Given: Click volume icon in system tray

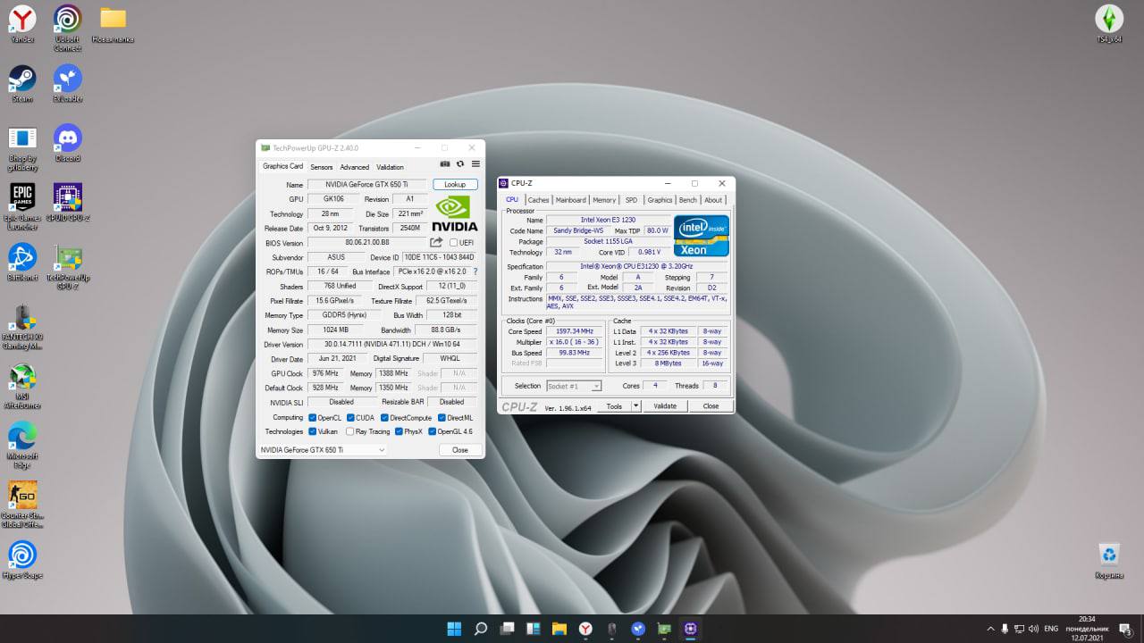Looking at the screenshot, I should click(x=1033, y=629).
